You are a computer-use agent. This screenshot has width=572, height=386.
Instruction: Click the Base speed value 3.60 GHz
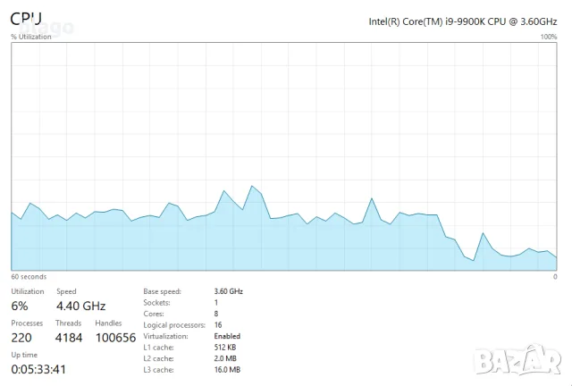tap(229, 291)
